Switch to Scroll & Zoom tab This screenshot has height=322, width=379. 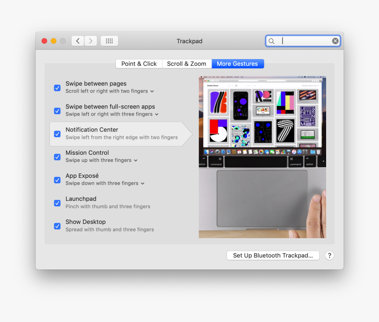pos(186,64)
